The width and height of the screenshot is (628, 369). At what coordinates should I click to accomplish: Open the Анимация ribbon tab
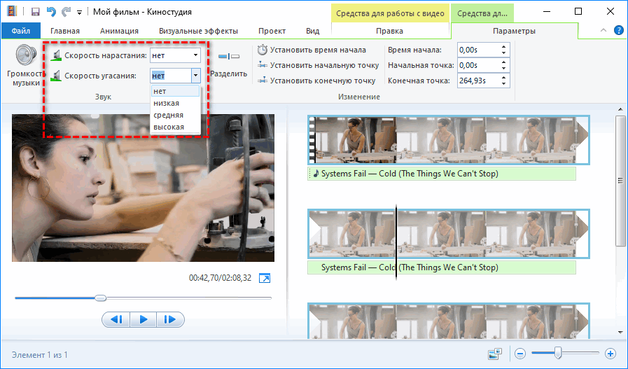click(119, 31)
